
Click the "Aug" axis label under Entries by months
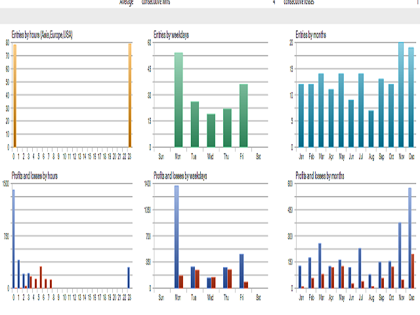coord(371,157)
